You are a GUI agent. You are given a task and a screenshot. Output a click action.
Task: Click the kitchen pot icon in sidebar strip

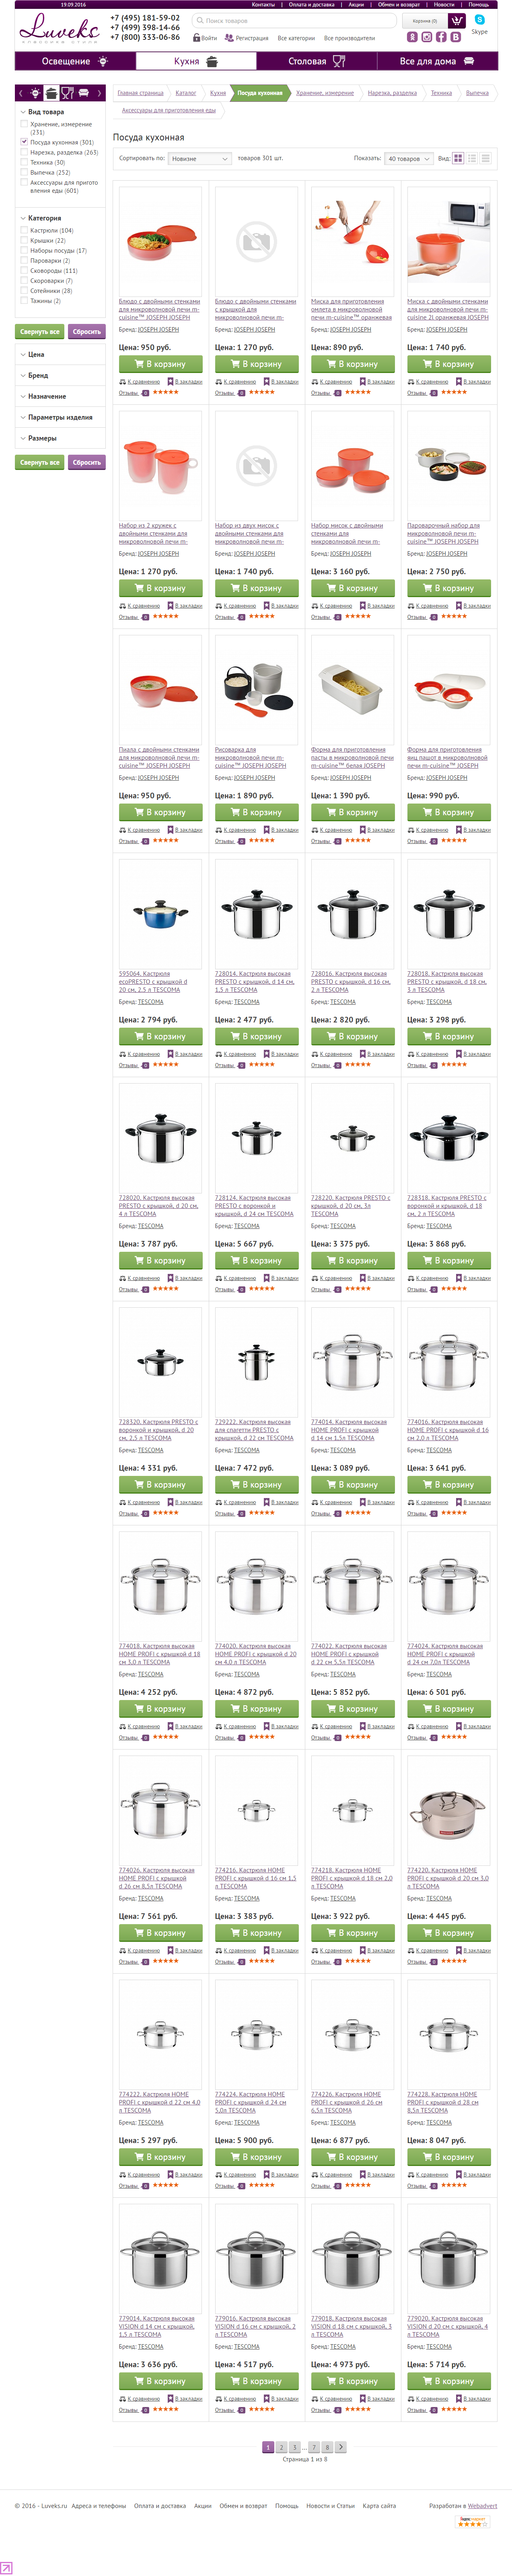51,93
